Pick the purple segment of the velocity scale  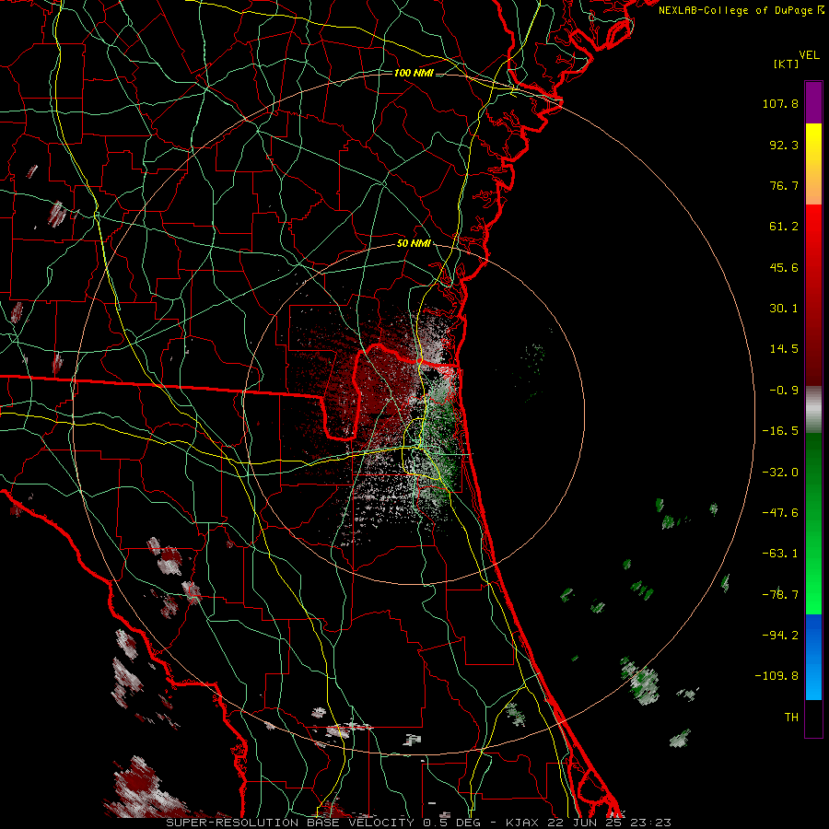tap(813, 102)
